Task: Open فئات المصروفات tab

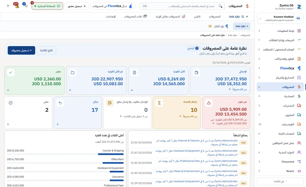Action: click(x=135, y=17)
